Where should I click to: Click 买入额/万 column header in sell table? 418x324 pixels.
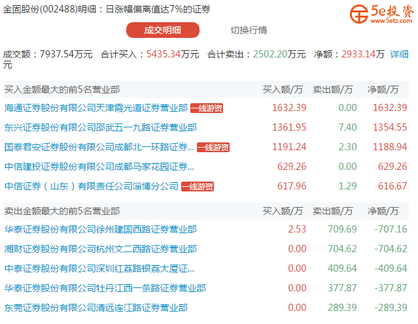tap(283, 211)
